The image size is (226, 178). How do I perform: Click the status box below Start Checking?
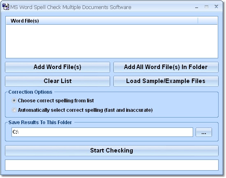click(x=112, y=165)
